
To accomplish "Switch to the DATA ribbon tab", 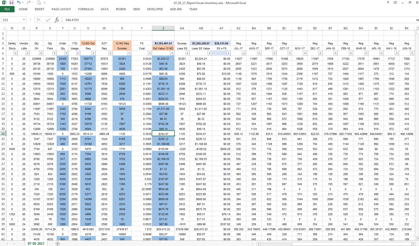I will tap(105, 9).
